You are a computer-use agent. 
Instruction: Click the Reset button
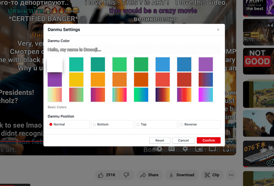(160, 140)
